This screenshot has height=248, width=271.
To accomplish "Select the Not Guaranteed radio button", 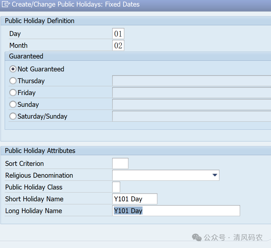I will click(13, 69).
